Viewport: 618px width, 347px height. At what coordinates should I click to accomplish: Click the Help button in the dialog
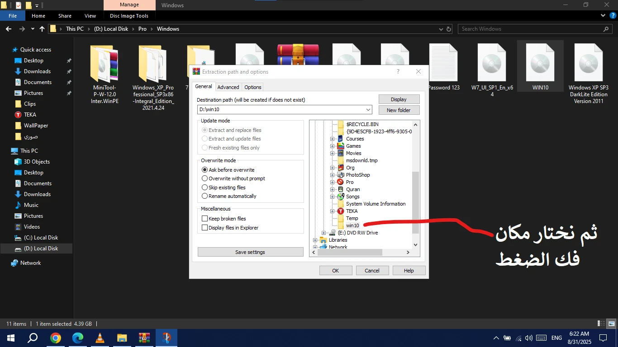(409, 271)
